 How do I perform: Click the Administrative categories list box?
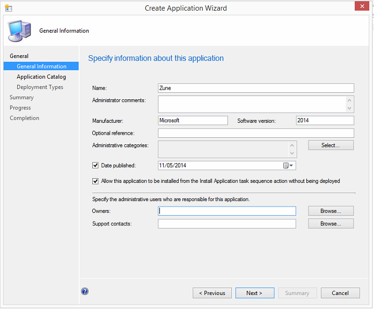(x=228, y=149)
